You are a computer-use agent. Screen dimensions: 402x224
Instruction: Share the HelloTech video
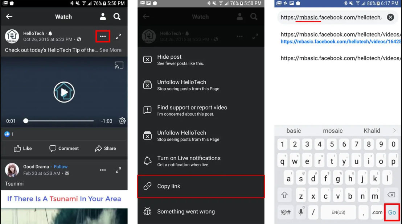pyautogui.click(x=105, y=149)
